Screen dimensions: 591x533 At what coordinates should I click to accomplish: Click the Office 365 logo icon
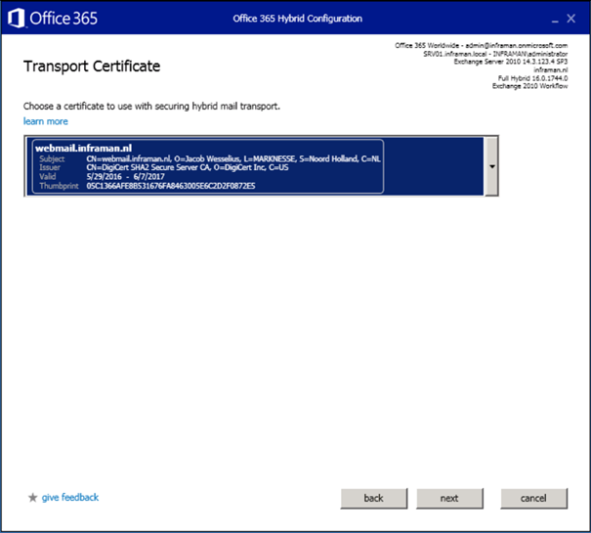[16, 18]
